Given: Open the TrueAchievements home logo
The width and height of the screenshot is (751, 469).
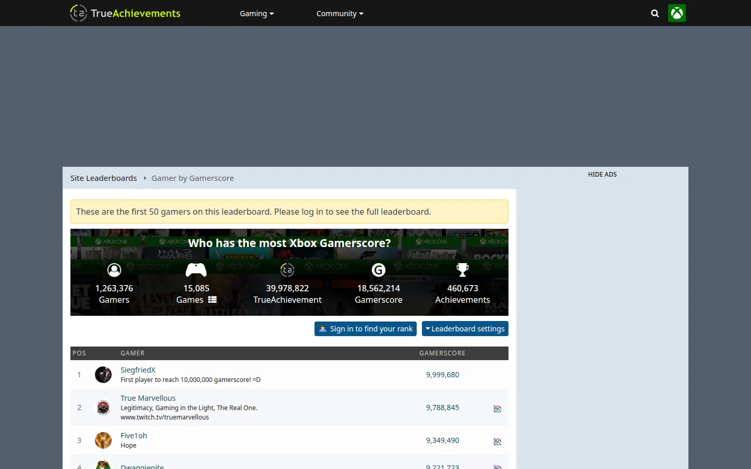Looking at the screenshot, I should point(125,13).
